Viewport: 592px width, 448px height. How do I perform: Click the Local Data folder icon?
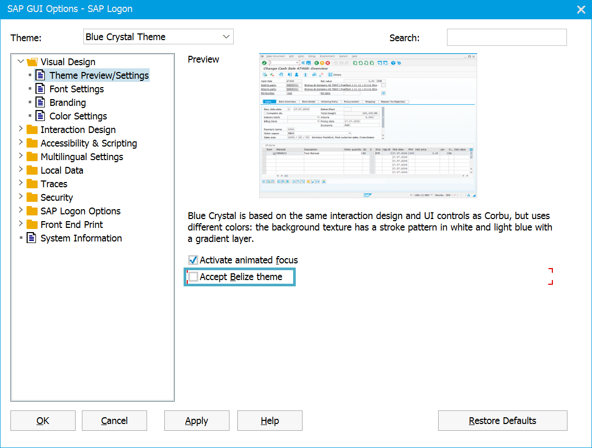[x=32, y=170]
